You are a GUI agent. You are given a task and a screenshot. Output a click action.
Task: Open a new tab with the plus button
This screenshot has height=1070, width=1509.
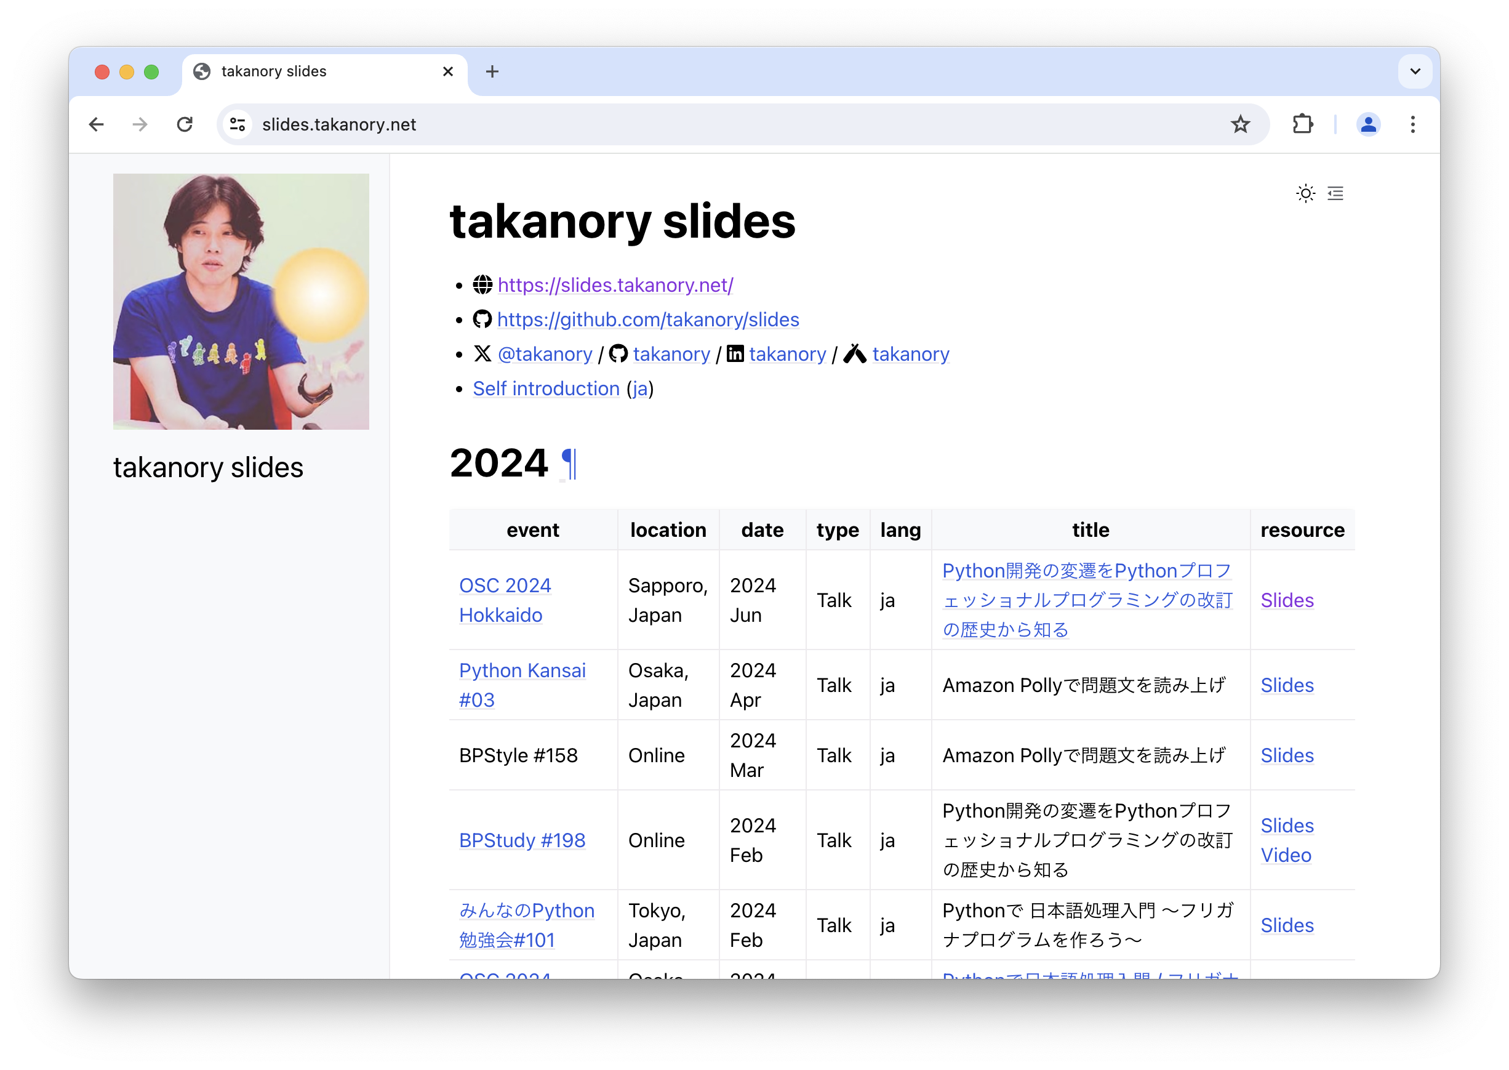coord(492,71)
